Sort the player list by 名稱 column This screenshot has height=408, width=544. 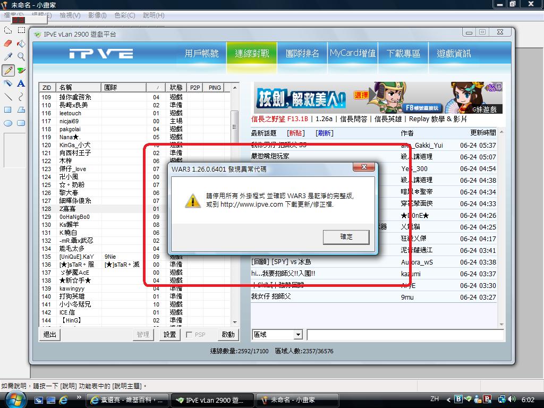78,88
